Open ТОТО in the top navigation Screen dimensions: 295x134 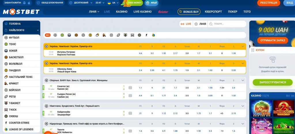247,12
